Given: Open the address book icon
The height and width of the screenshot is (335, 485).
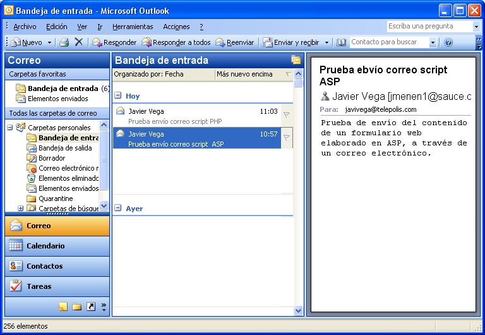Looking at the screenshot, I should pos(342,42).
